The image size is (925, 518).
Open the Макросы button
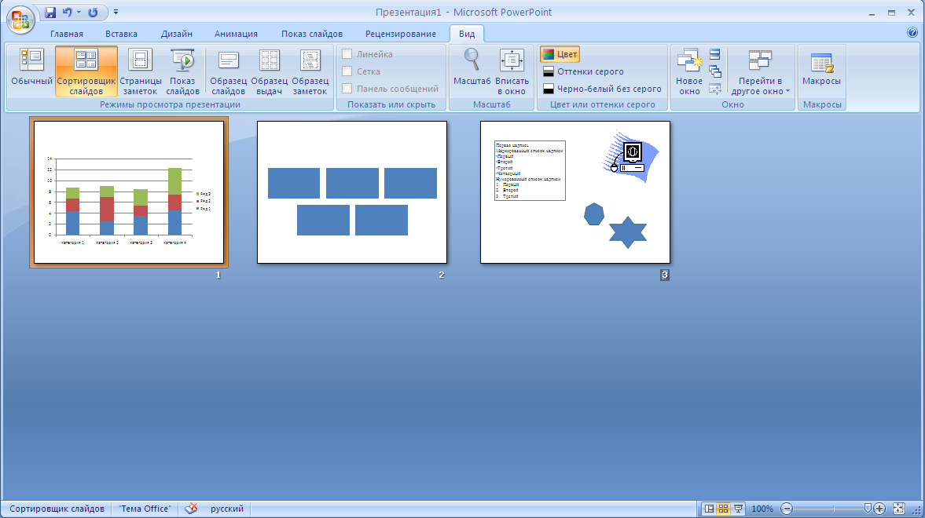coord(821,71)
